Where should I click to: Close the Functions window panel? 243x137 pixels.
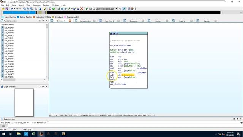point(46,21)
